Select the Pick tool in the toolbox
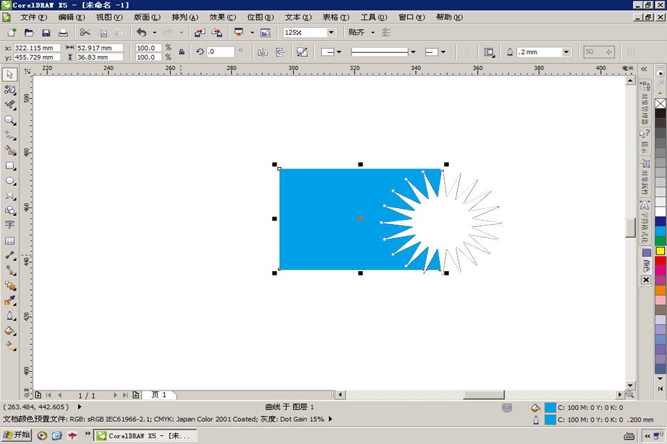 point(10,74)
